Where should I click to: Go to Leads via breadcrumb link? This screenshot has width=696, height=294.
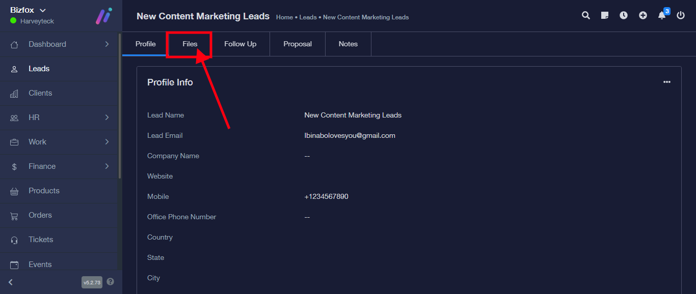pos(308,17)
